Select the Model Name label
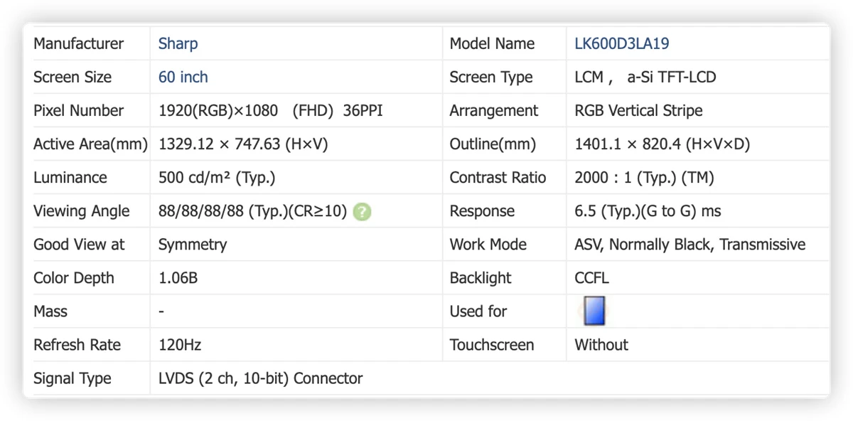Screen dimensions: 853x421 pos(492,43)
